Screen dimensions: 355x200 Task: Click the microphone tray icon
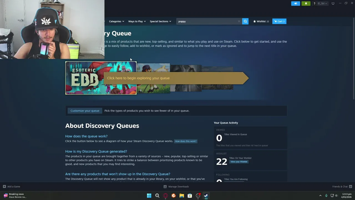click(326, 196)
